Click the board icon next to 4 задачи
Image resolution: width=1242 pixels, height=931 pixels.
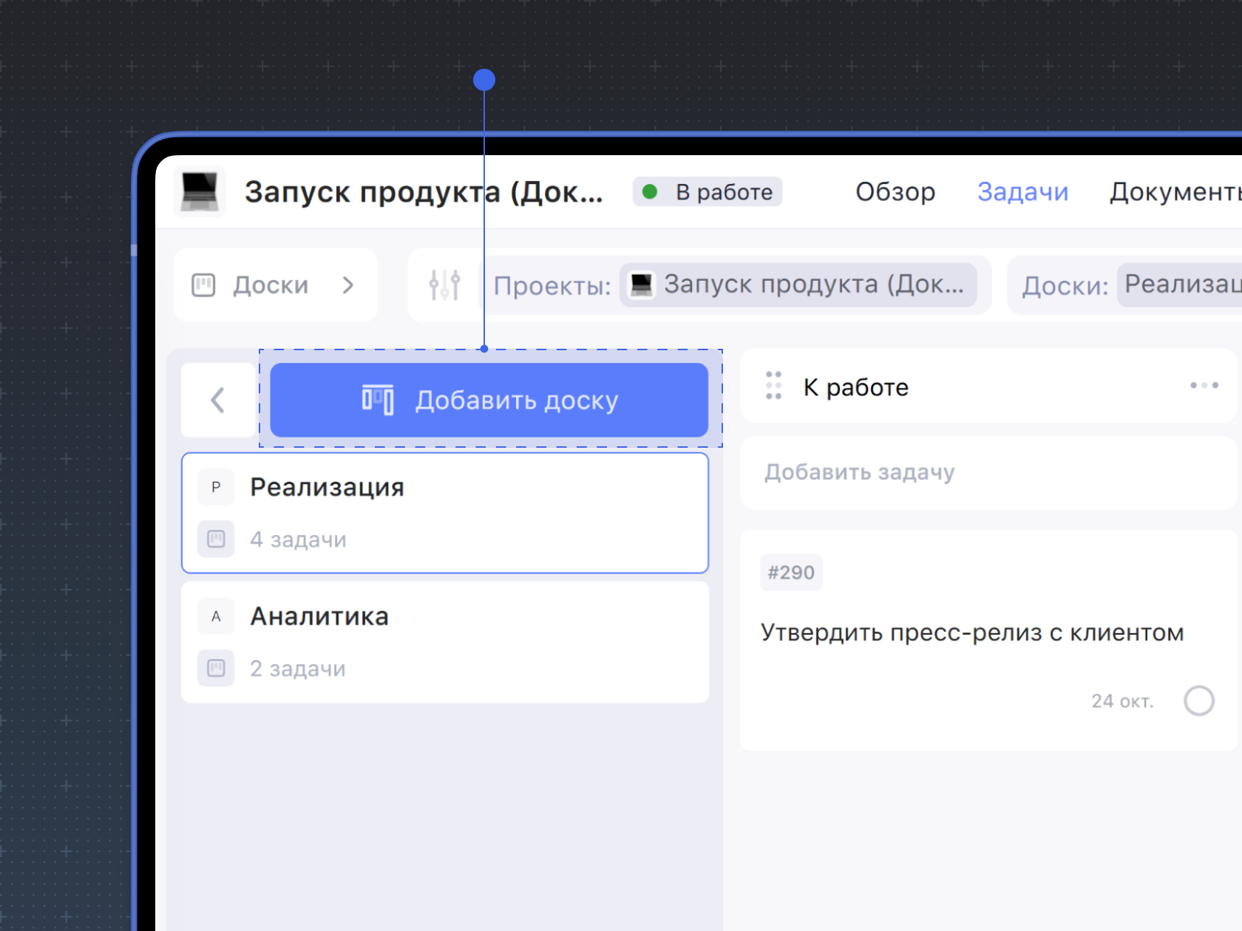point(216,539)
